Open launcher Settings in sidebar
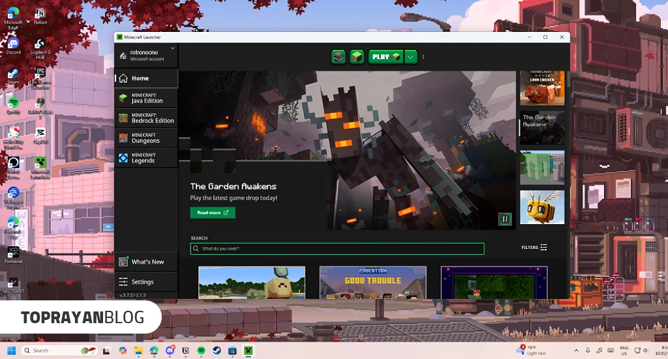Viewport: 668px width, 359px height. pyautogui.click(x=146, y=281)
